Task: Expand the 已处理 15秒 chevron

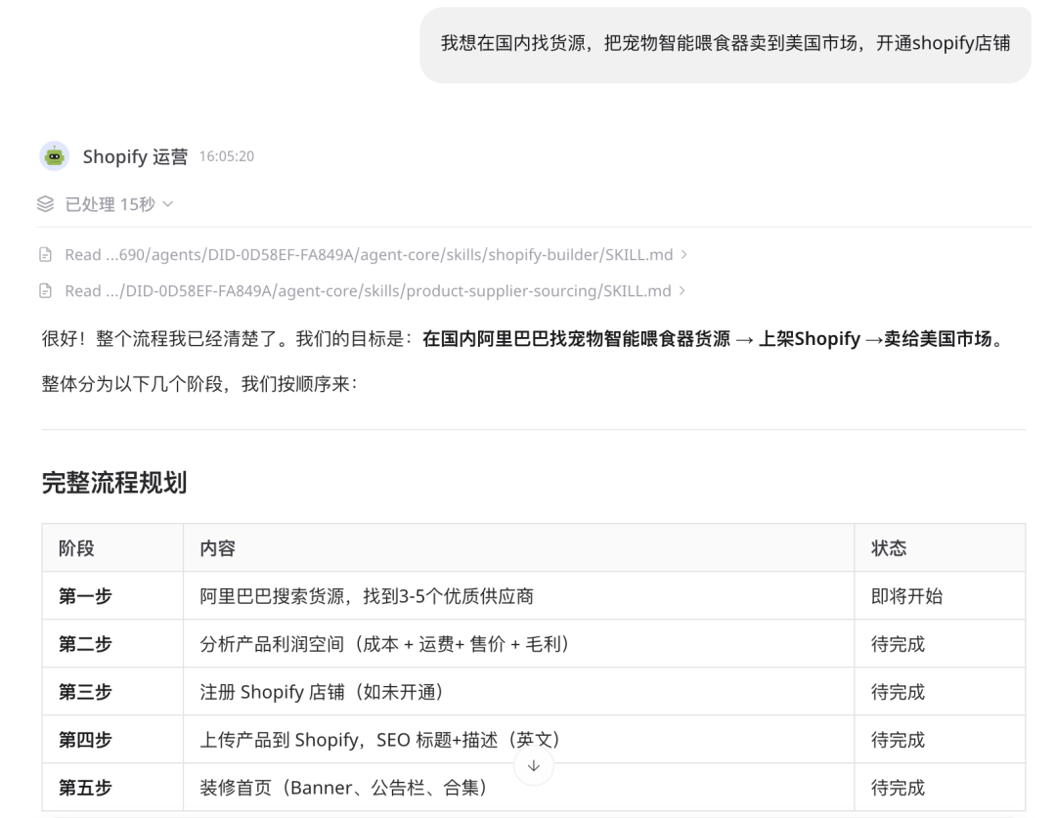Action: [x=168, y=204]
